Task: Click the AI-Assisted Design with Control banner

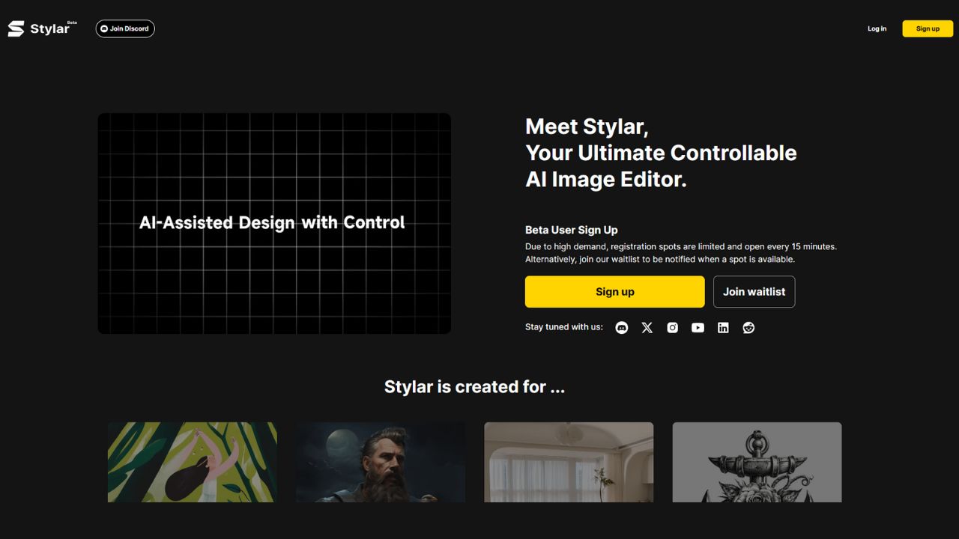Action: click(x=273, y=222)
